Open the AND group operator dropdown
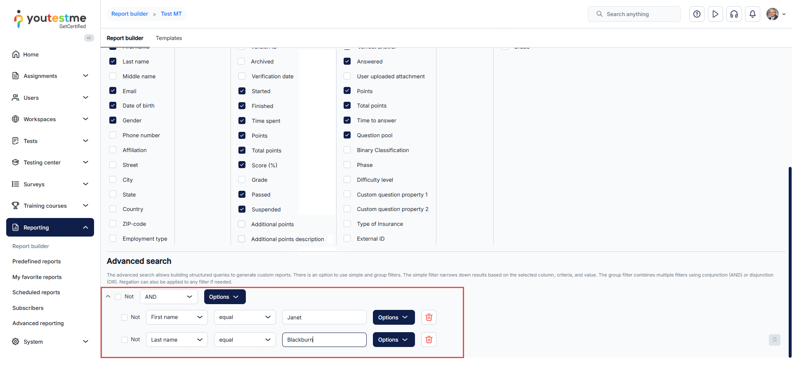Viewport: 792px width, 368px height. (169, 297)
